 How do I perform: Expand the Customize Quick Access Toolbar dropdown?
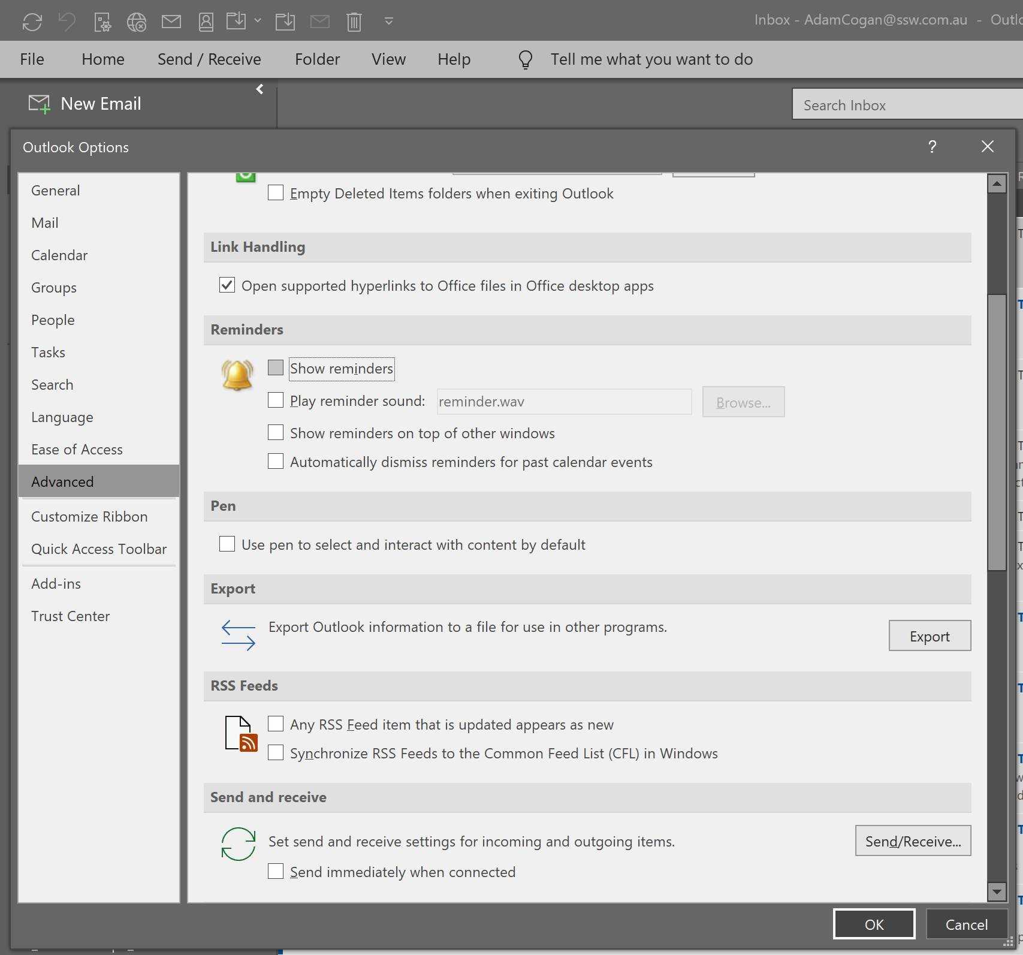point(388,22)
